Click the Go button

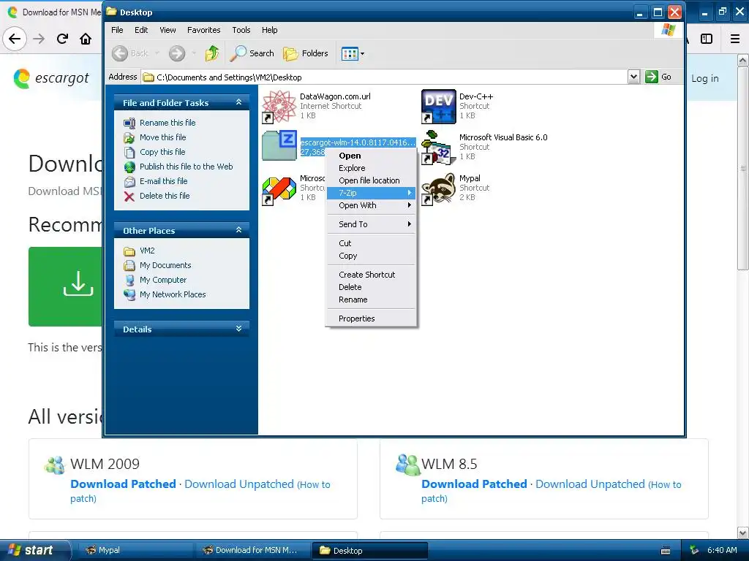click(658, 77)
